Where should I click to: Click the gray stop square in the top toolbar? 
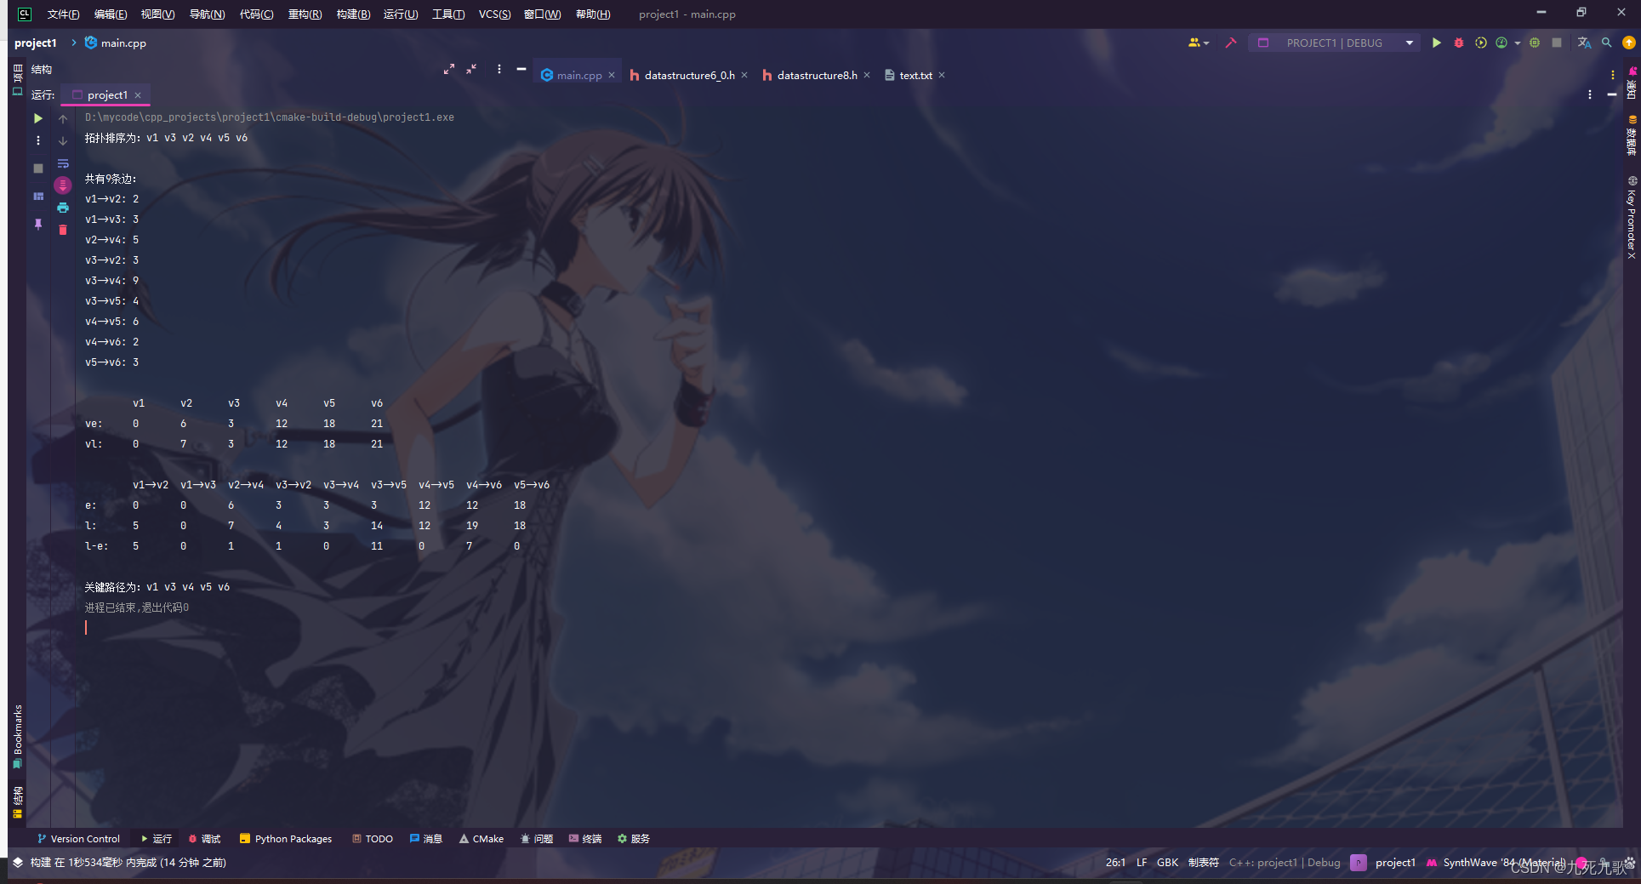click(1557, 43)
